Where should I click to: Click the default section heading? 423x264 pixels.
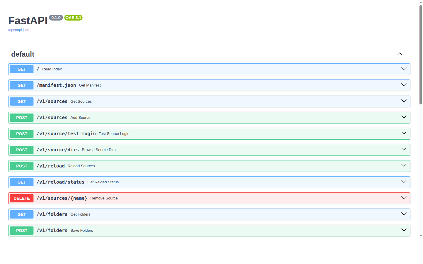(x=23, y=54)
